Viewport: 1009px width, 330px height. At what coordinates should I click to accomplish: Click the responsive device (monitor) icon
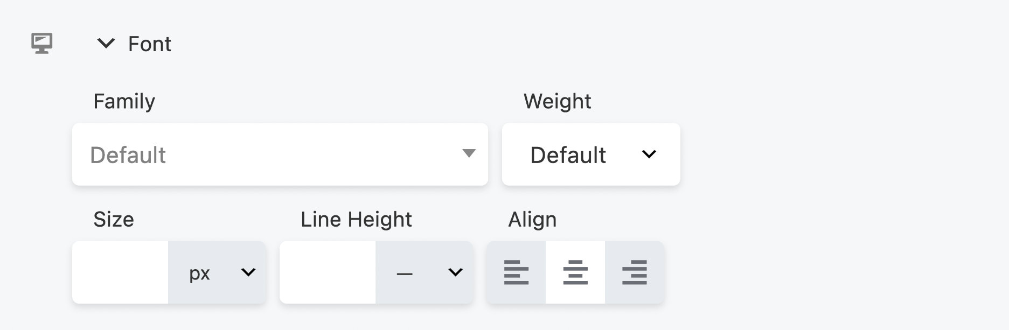tap(42, 44)
